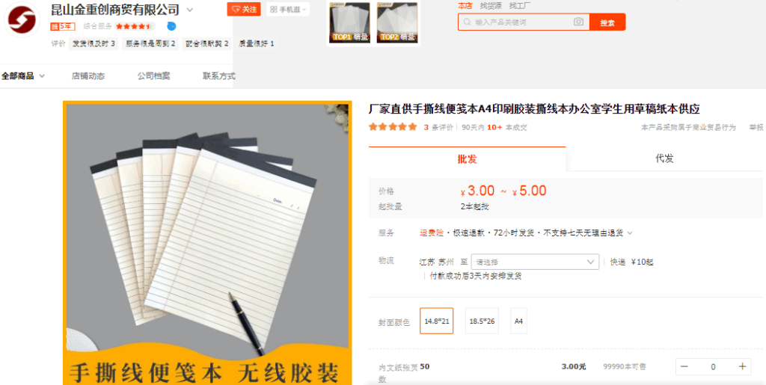Select the A4 size option
Screen dimensions: 766x385
pyautogui.click(x=518, y=321)
